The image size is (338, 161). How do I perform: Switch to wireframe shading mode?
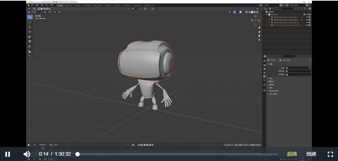click(250, 12)
